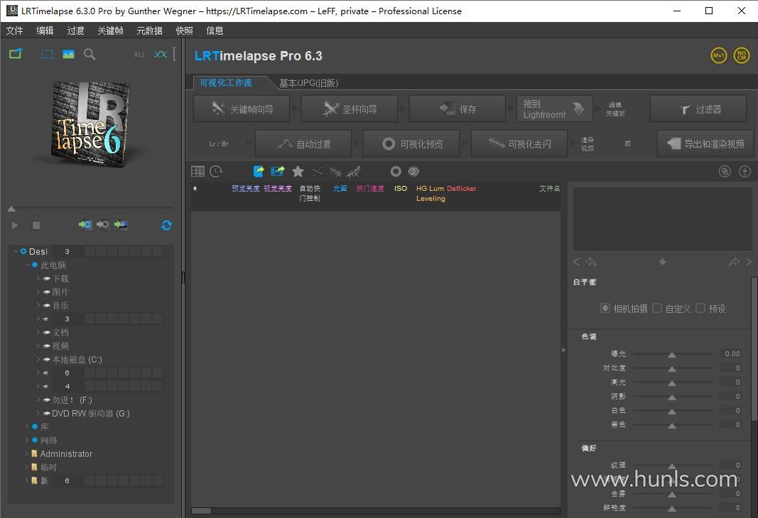
Task: Open the 文件 menu
Action: coord(14,31)
